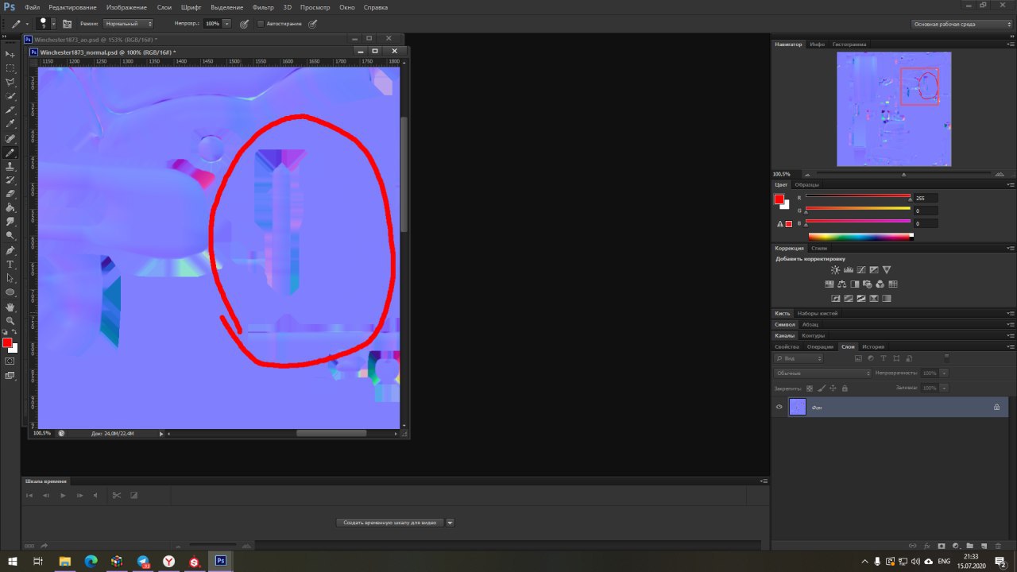Screen dimensions: 1017x572
Task: Click the color spectrum ramp in Color panel
Action: [860, 236]
